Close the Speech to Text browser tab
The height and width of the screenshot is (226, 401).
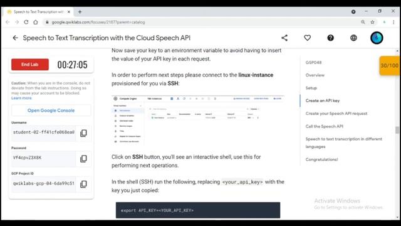pos(69,12)
